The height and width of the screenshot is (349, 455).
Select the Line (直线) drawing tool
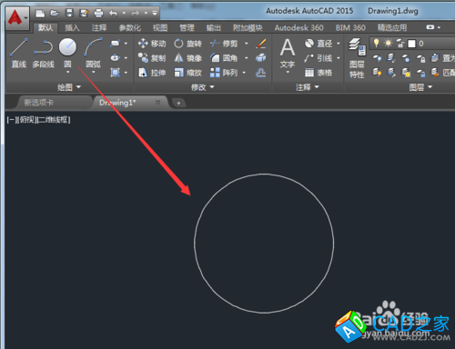[x=19, y=53]
